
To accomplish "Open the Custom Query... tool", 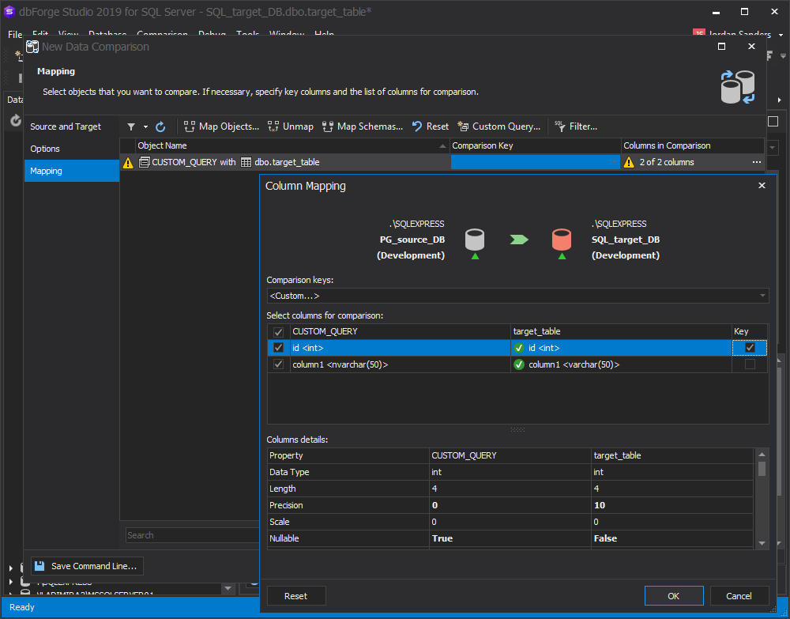I will (499, 126).
